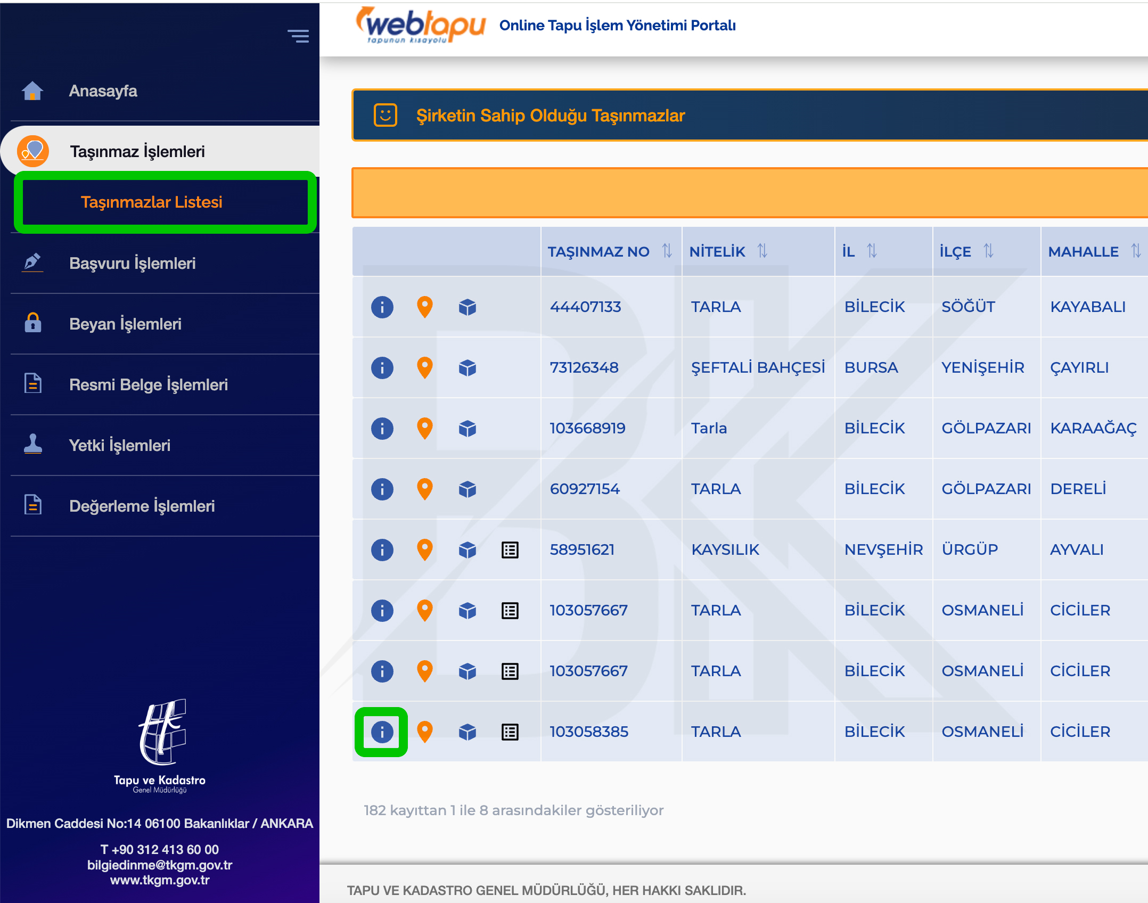Click the Beyan İşlemleri padlock icon
Image resolution: width=1148 pixels, height=903 pixels.
click(32, 324)
